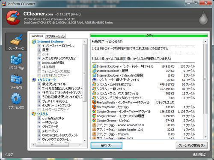The image size is (214, 160).
Task: Select the Firefox/Mozilla session result row
Action: (144, 107)
